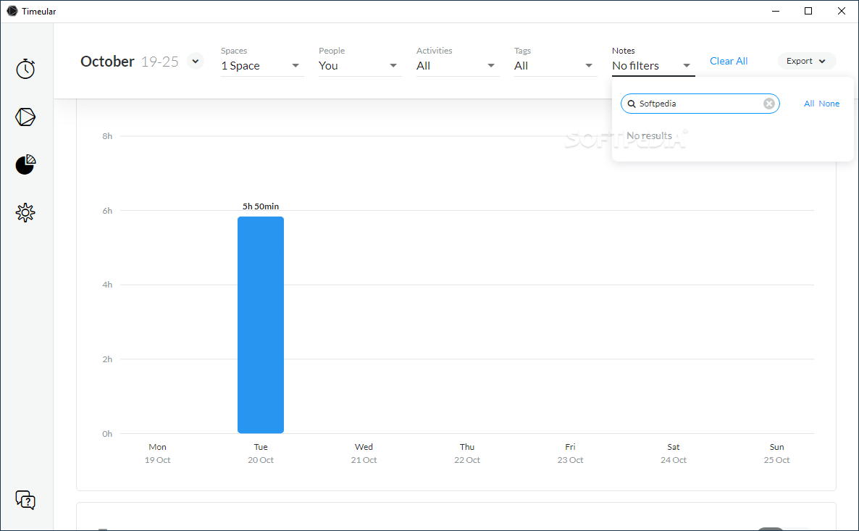Clear the Softpedia search text
The width and height of the screenshot is (859, 531).
pyautogui.click(x=769, y=104)
